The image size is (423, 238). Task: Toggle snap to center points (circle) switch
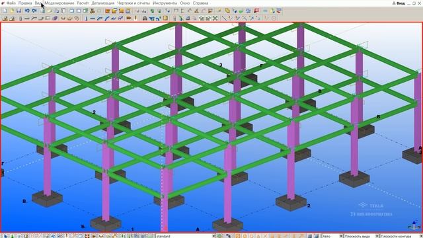click(x=251, y=236)
